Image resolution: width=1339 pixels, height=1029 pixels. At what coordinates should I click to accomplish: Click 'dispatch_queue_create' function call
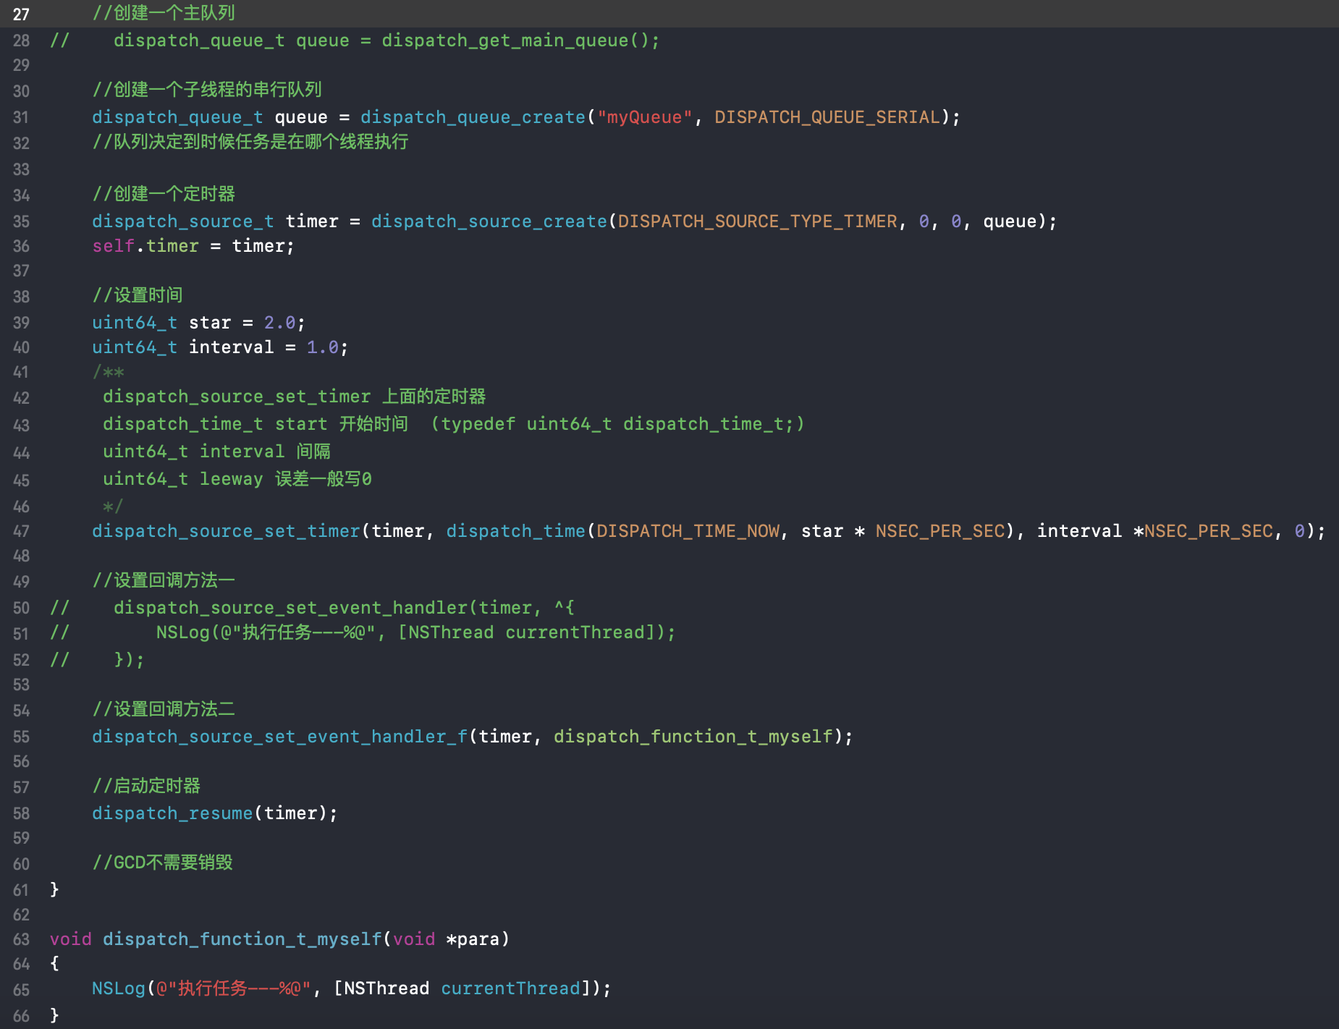click(x=473, y=117)
